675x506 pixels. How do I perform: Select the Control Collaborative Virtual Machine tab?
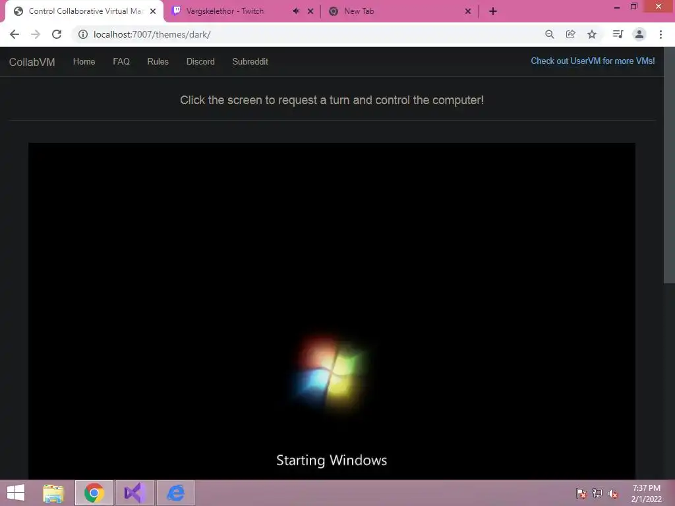[84, 12]
